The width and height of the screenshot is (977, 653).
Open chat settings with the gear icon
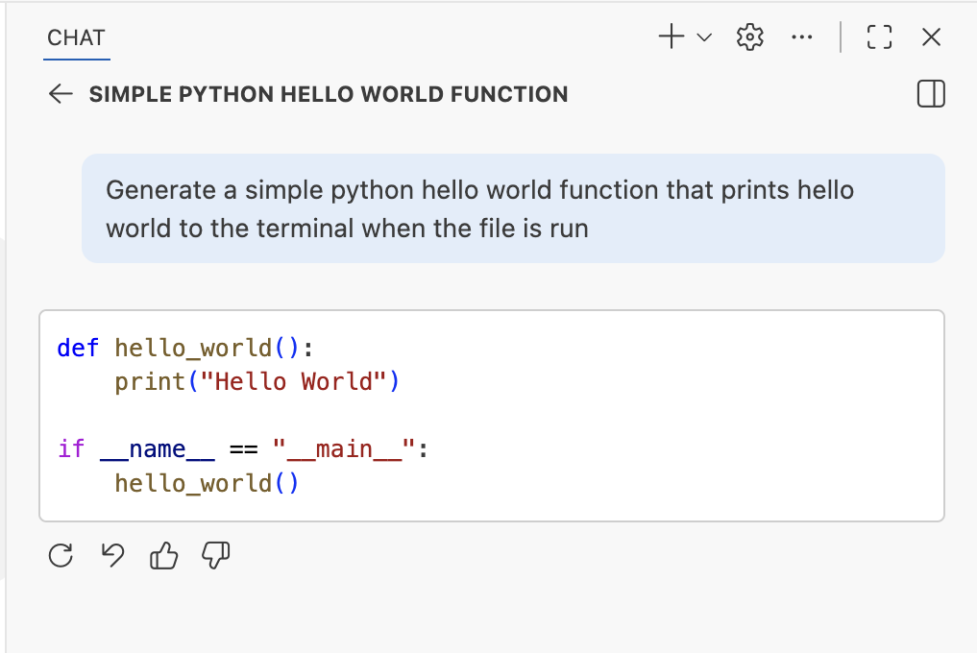click(749, 36)
